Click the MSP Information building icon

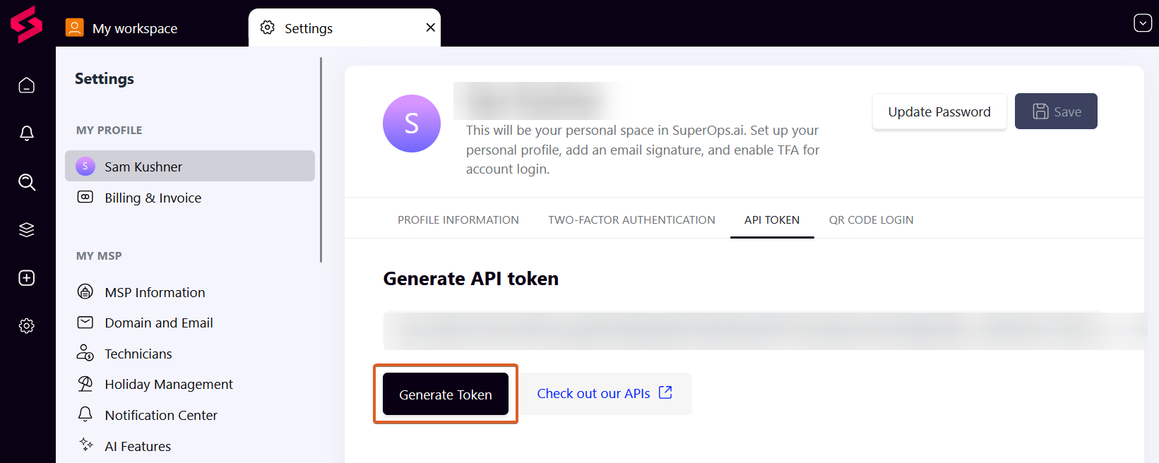click(85, 291)
